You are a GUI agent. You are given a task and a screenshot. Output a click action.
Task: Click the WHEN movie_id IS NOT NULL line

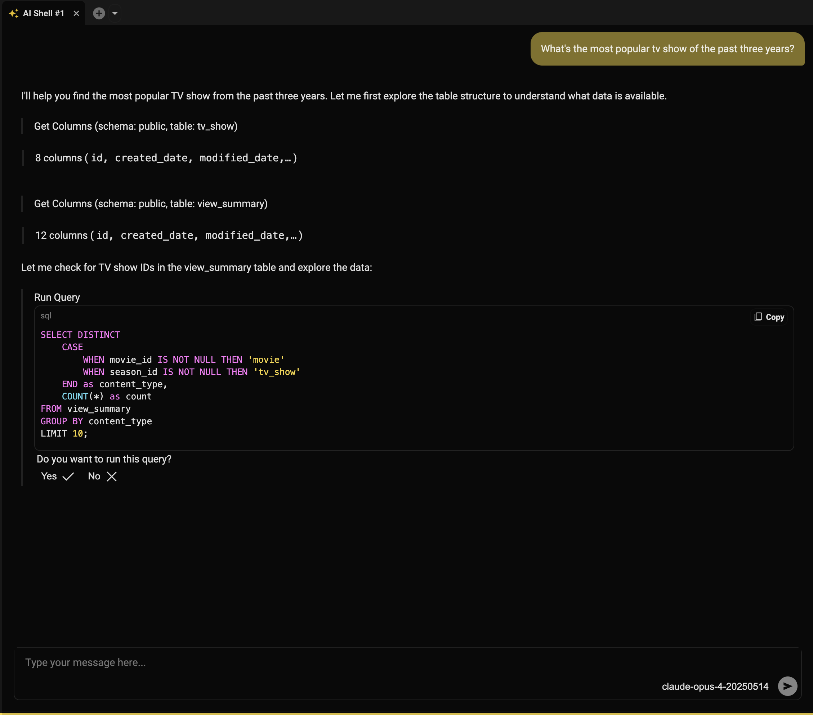tap(183, 359)
